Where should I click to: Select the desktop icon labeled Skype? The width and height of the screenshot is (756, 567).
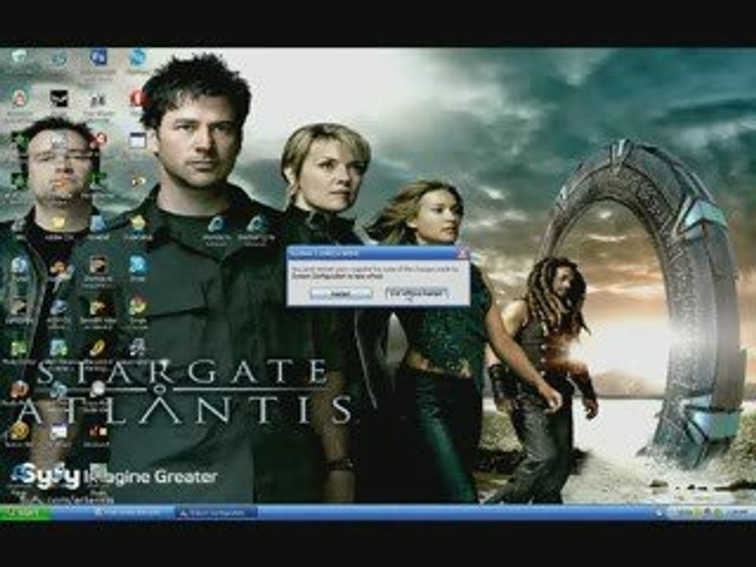pyautogui.click(x=138, y=269)
